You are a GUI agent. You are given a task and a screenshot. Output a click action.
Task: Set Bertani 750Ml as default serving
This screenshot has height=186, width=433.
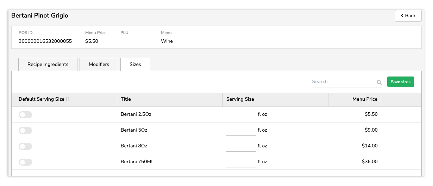25,162
